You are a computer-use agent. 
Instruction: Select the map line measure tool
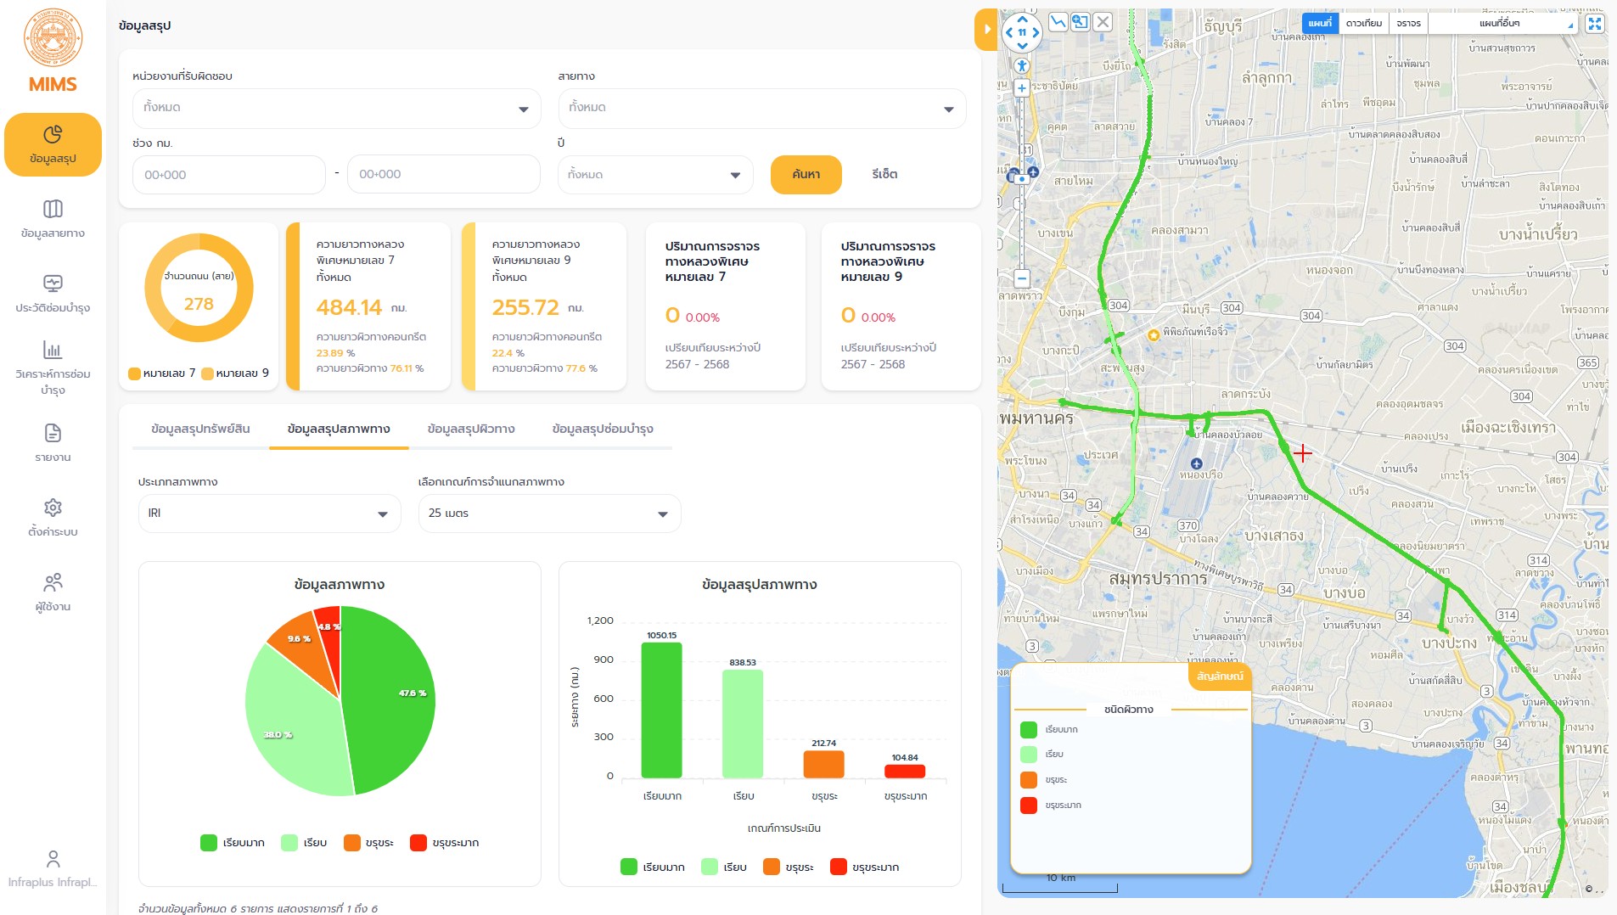coord(1058,23)
